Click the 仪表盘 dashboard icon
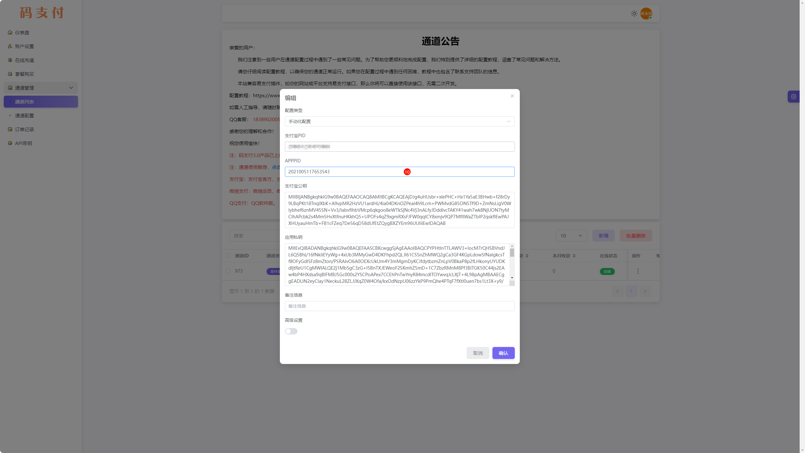The image size is (805, 453). coord(10,32)
